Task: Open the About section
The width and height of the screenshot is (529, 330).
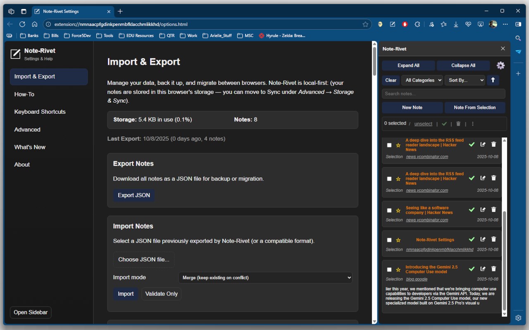Action: 49,165
